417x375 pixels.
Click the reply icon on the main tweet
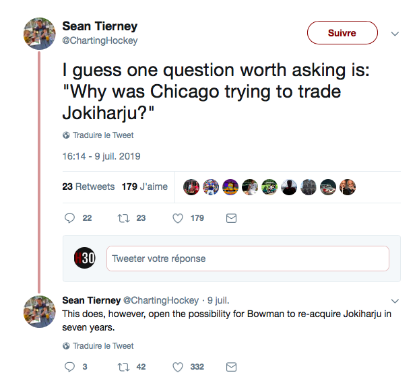[x=69, y=218]
